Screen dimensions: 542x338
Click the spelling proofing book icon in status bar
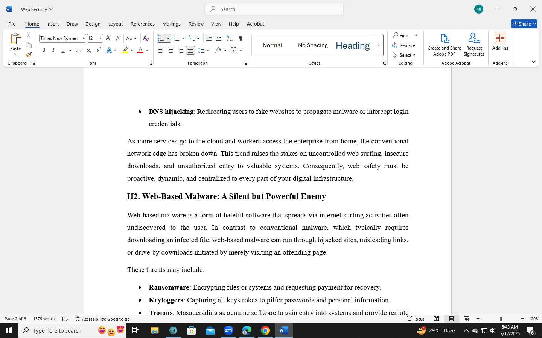click(x=65, y=319)
